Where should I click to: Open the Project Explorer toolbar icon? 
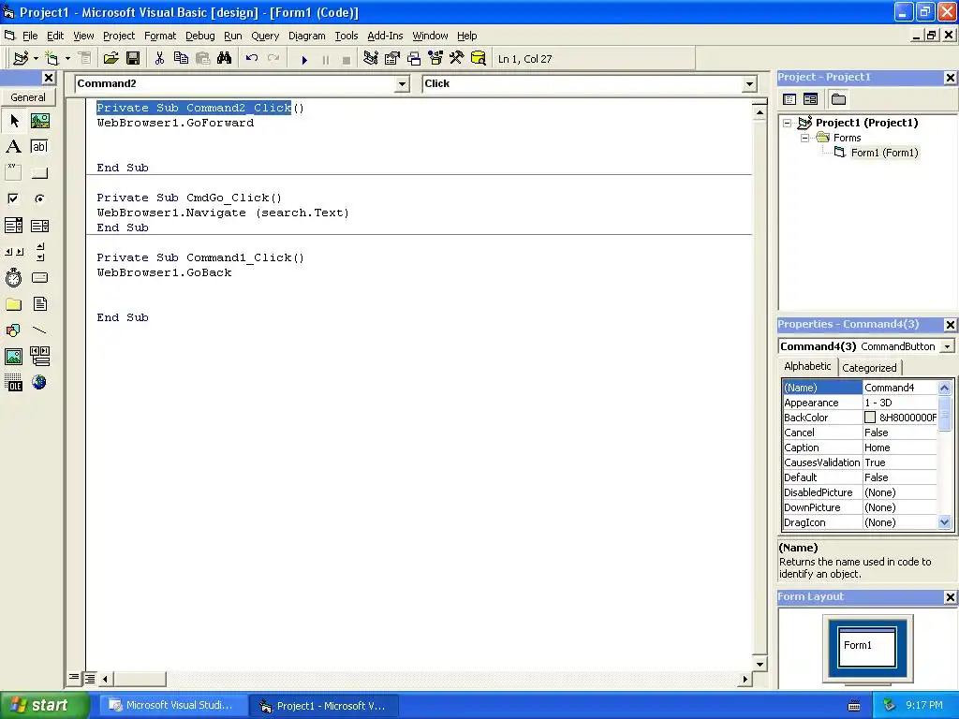[x=371, y=59]
